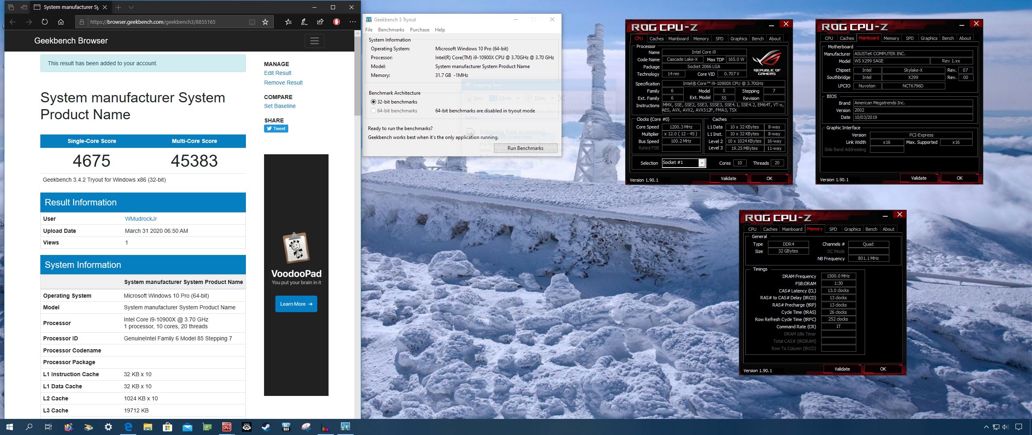The height and width of the screenshot is (435, 1032).
Task: Click OK in the Memory CPU-Z window
Action: coord(883,369)
